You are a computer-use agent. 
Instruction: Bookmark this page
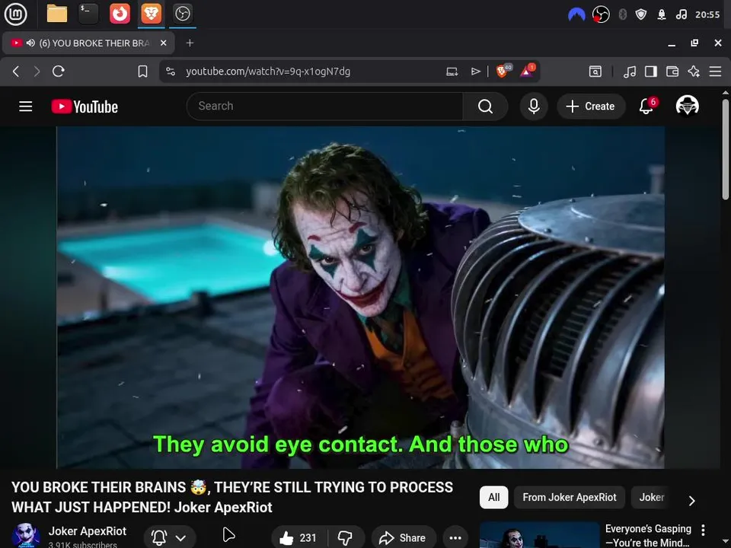[x=142, y=72]
